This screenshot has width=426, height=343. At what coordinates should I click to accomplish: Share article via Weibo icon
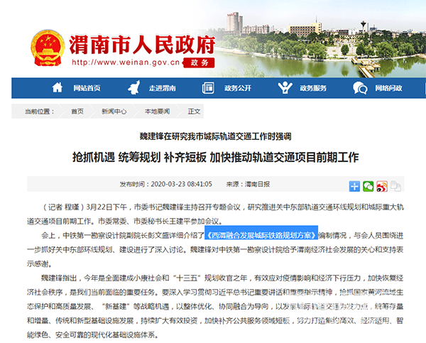(382, 186)
